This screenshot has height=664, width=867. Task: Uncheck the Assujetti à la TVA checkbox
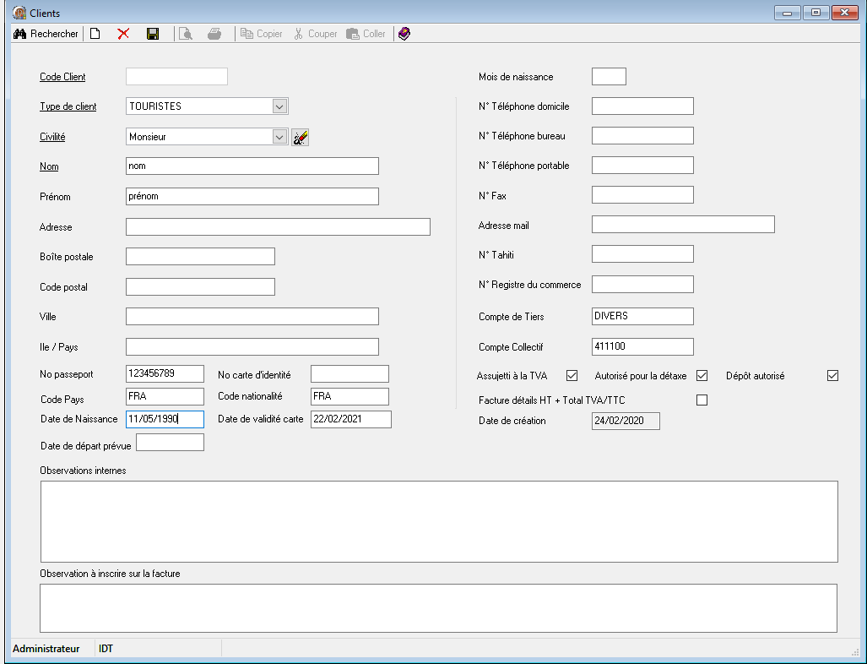(572, 375)
